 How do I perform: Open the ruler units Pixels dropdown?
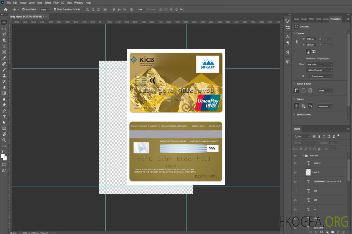[325, 90]
